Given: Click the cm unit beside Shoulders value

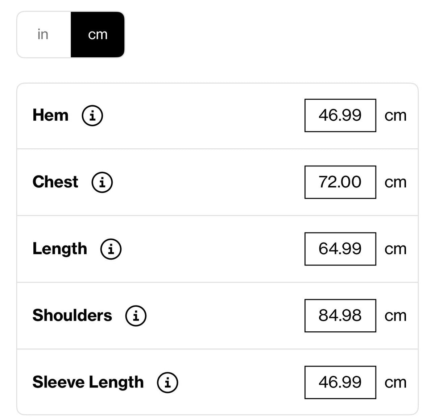Looking at the screenshot, I should point(395,316).
